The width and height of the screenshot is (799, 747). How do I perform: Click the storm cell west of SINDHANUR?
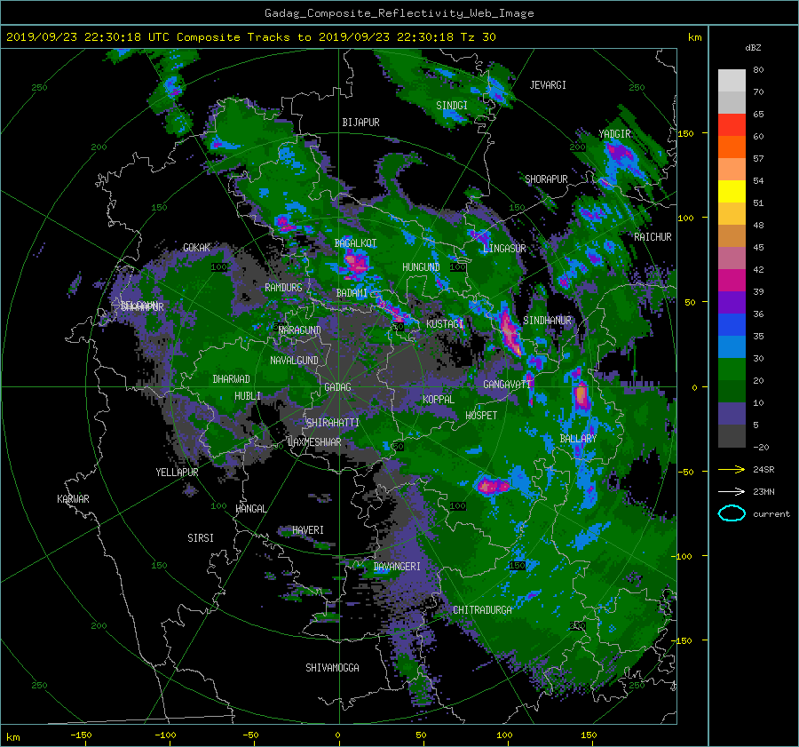tap(510, 331)
